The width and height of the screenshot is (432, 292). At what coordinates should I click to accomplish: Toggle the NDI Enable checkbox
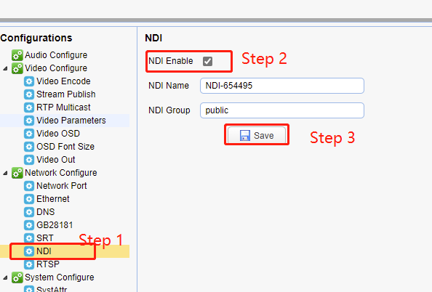coord(207,61)
